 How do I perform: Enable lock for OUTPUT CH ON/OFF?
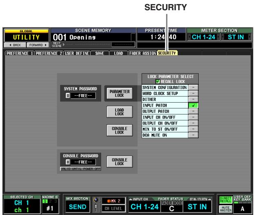(x=193, y=123)
